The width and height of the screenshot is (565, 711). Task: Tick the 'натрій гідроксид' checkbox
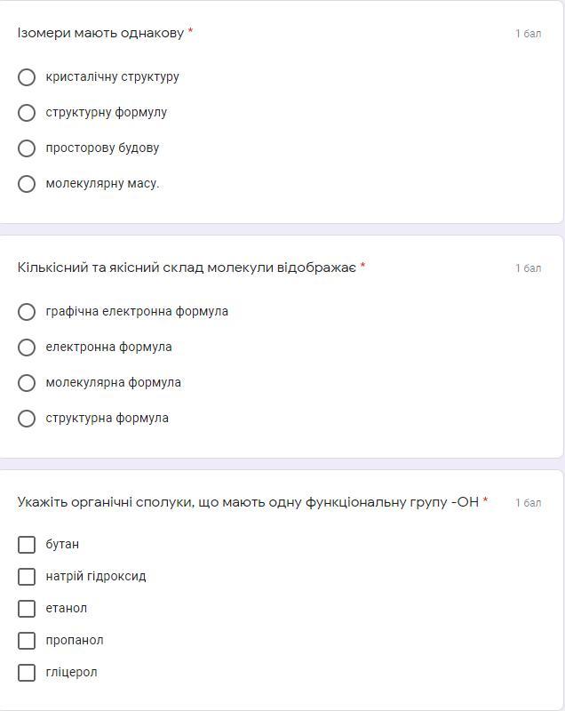pos(27,577)
